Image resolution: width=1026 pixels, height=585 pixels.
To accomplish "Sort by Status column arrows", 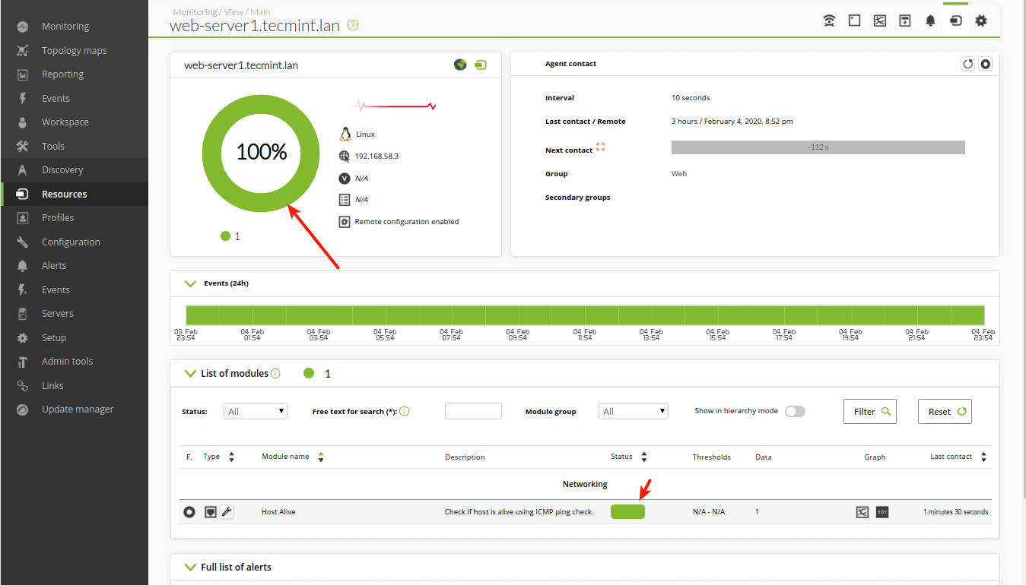I will (x=644, y=457).
